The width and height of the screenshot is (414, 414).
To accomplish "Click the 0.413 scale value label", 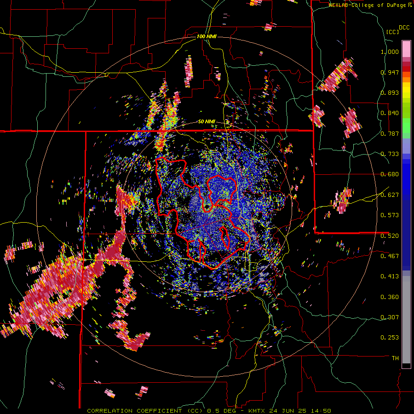I will point(390,276).
